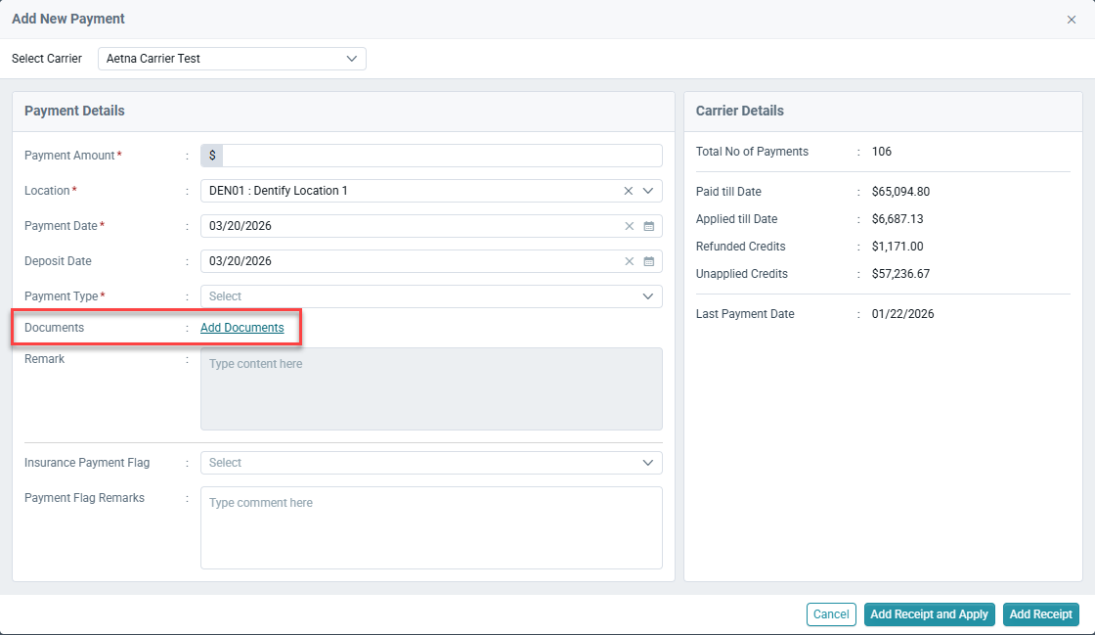
Task: Click the Payment Details heading
Action: point(74,111)
